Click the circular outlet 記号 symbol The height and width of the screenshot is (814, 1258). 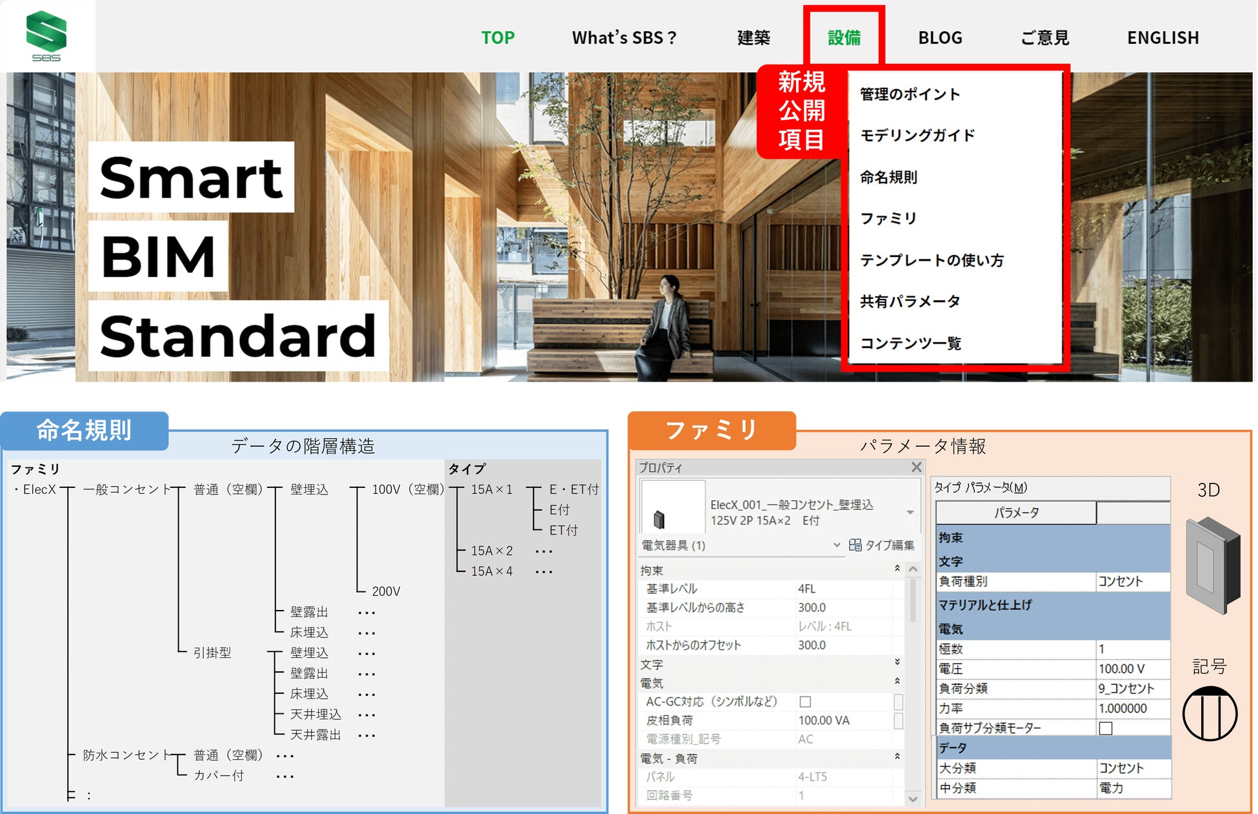point(1210,713)
